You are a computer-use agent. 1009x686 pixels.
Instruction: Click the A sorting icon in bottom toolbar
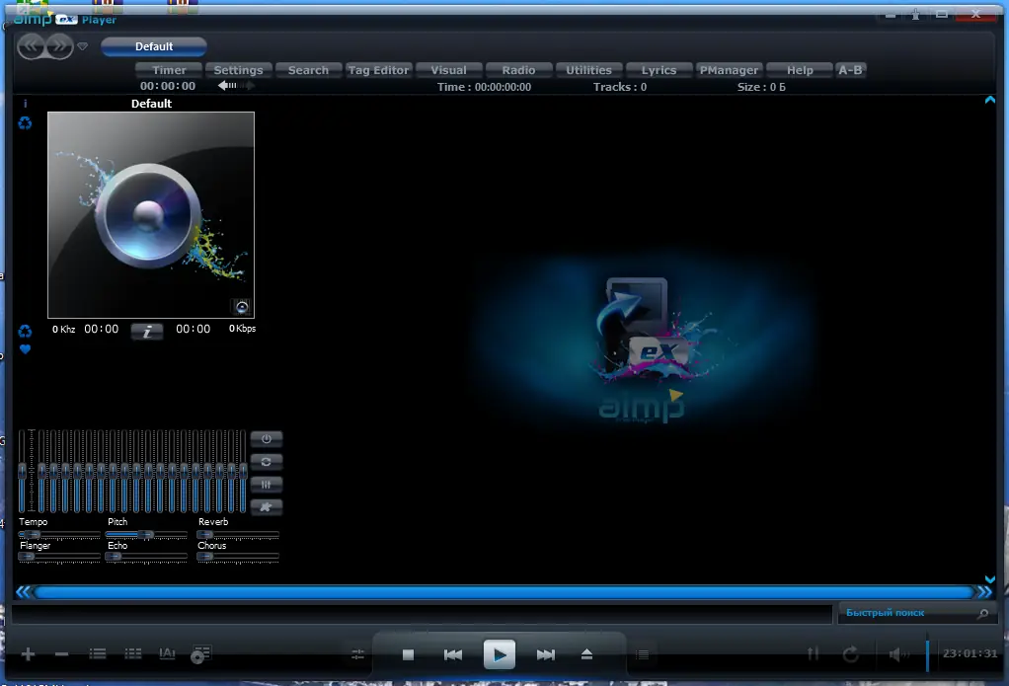click(167, 653)
